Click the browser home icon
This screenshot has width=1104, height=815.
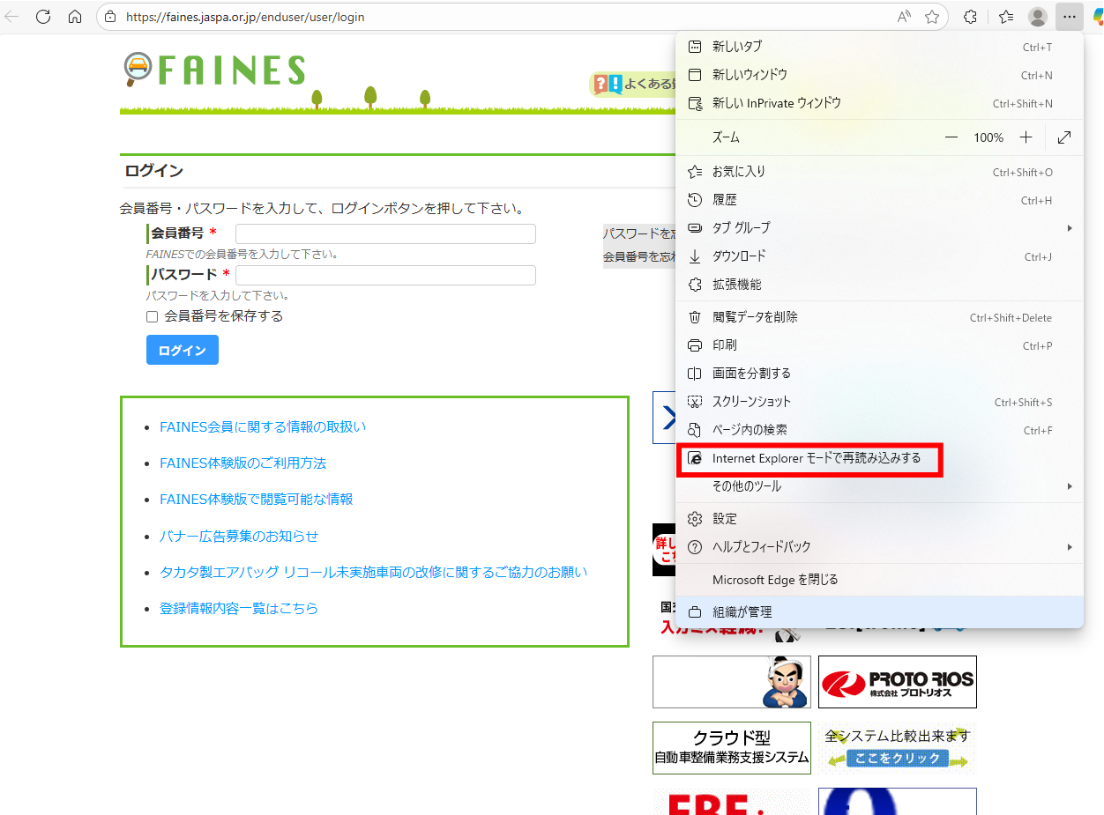click(75, 17)
